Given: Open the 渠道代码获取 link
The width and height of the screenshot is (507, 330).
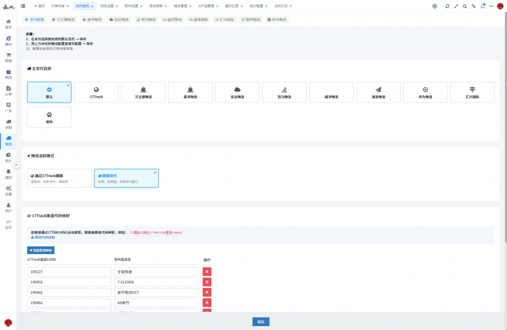Looking at the screenshot, I should [x=43, y=237].
